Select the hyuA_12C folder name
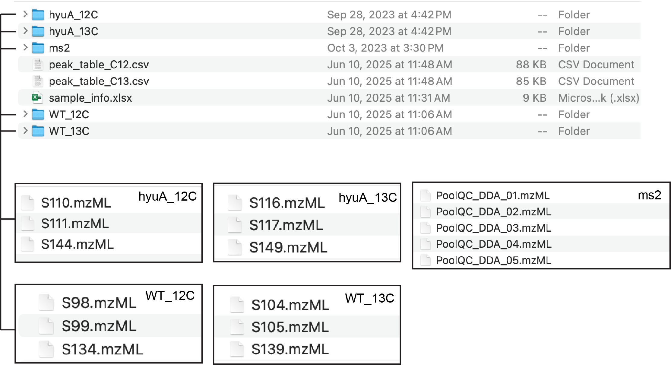Screen dimensions: 671x365 [74, 14]
